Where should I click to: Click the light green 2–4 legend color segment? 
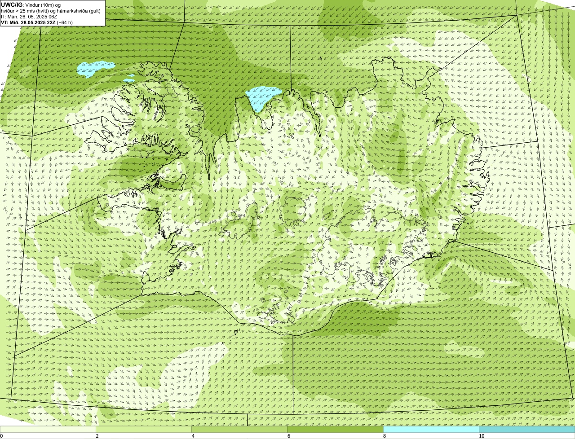coord(144,429)
